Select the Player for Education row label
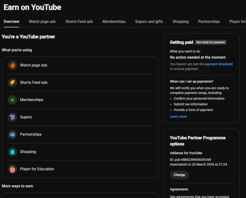This screenshot has height=198, width=246. (x=37, y=169)
